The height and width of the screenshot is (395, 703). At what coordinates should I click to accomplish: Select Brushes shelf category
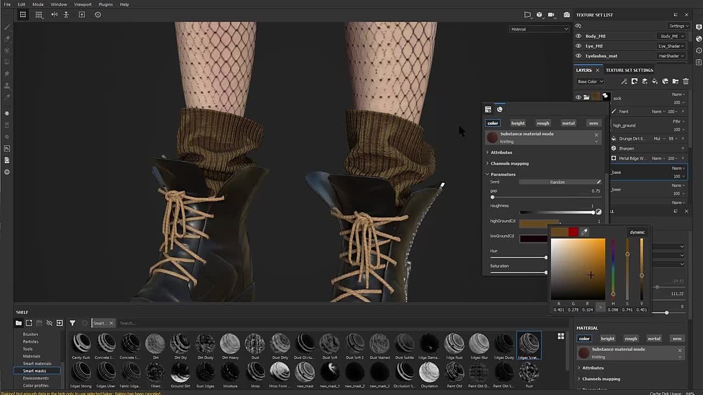pyautogui.click(x=30, y=334)
